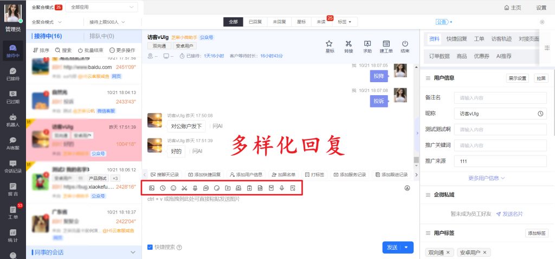The image size is (555, 259).
Task: Click the star (星标) icon in chat header
Action: (x=330, y=45)
